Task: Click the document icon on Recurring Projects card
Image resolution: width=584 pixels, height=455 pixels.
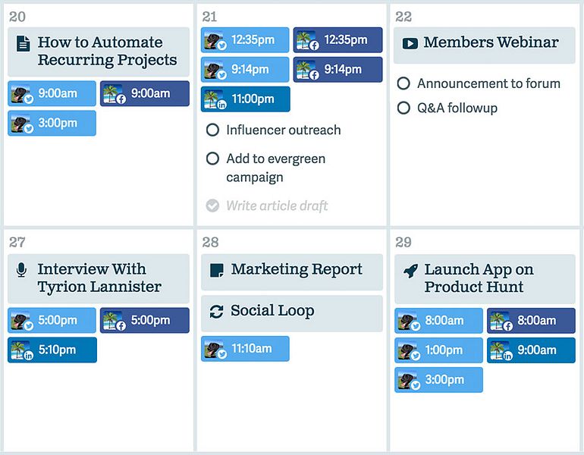Action: coord(23,43)
